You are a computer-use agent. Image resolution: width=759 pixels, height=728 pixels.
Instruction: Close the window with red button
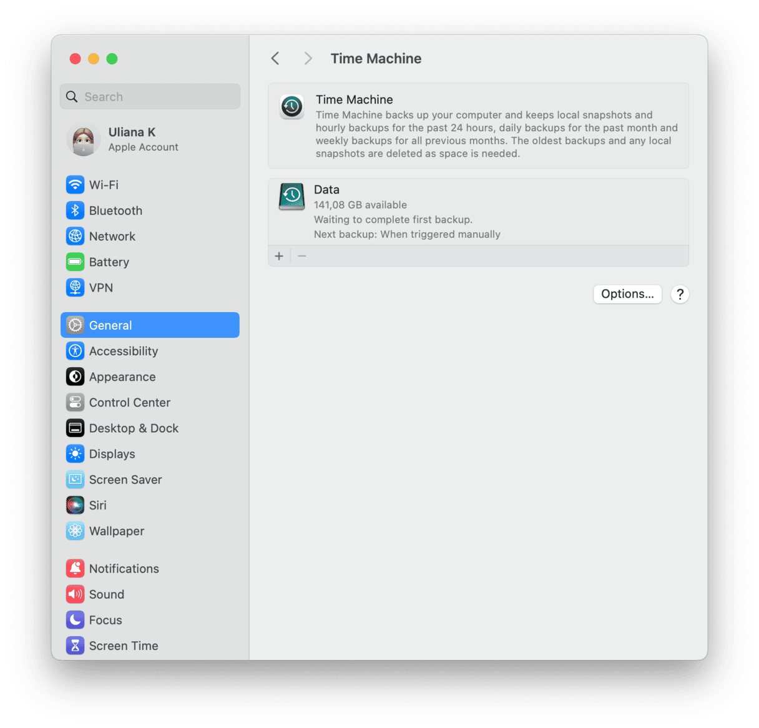point(75,59)
